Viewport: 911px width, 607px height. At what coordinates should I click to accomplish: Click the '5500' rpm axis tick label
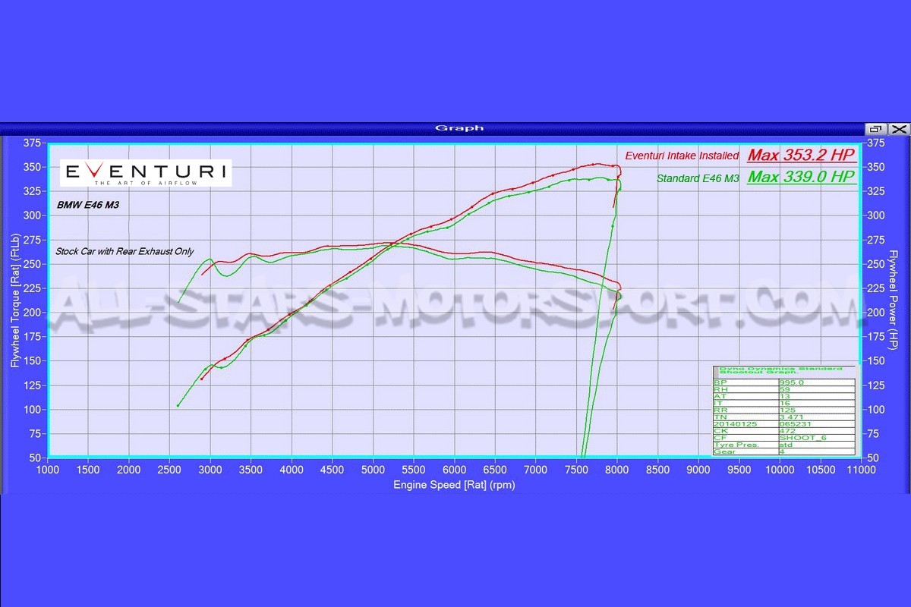[x=414, y=470]
